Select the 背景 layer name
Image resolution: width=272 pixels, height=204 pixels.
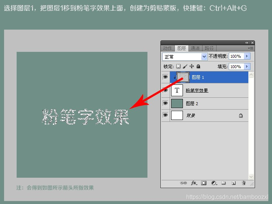191,116
